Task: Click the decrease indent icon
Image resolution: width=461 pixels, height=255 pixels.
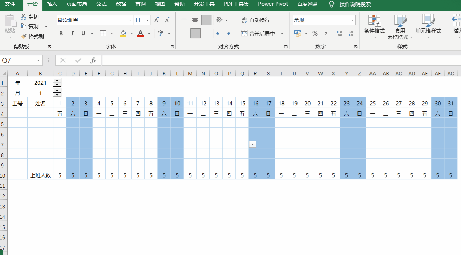Action: (219, 33)
